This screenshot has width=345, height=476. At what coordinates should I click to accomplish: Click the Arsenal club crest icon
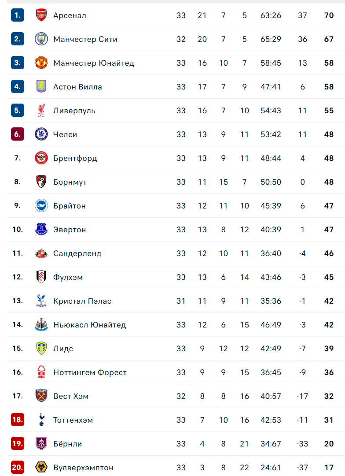click(41, 15)
